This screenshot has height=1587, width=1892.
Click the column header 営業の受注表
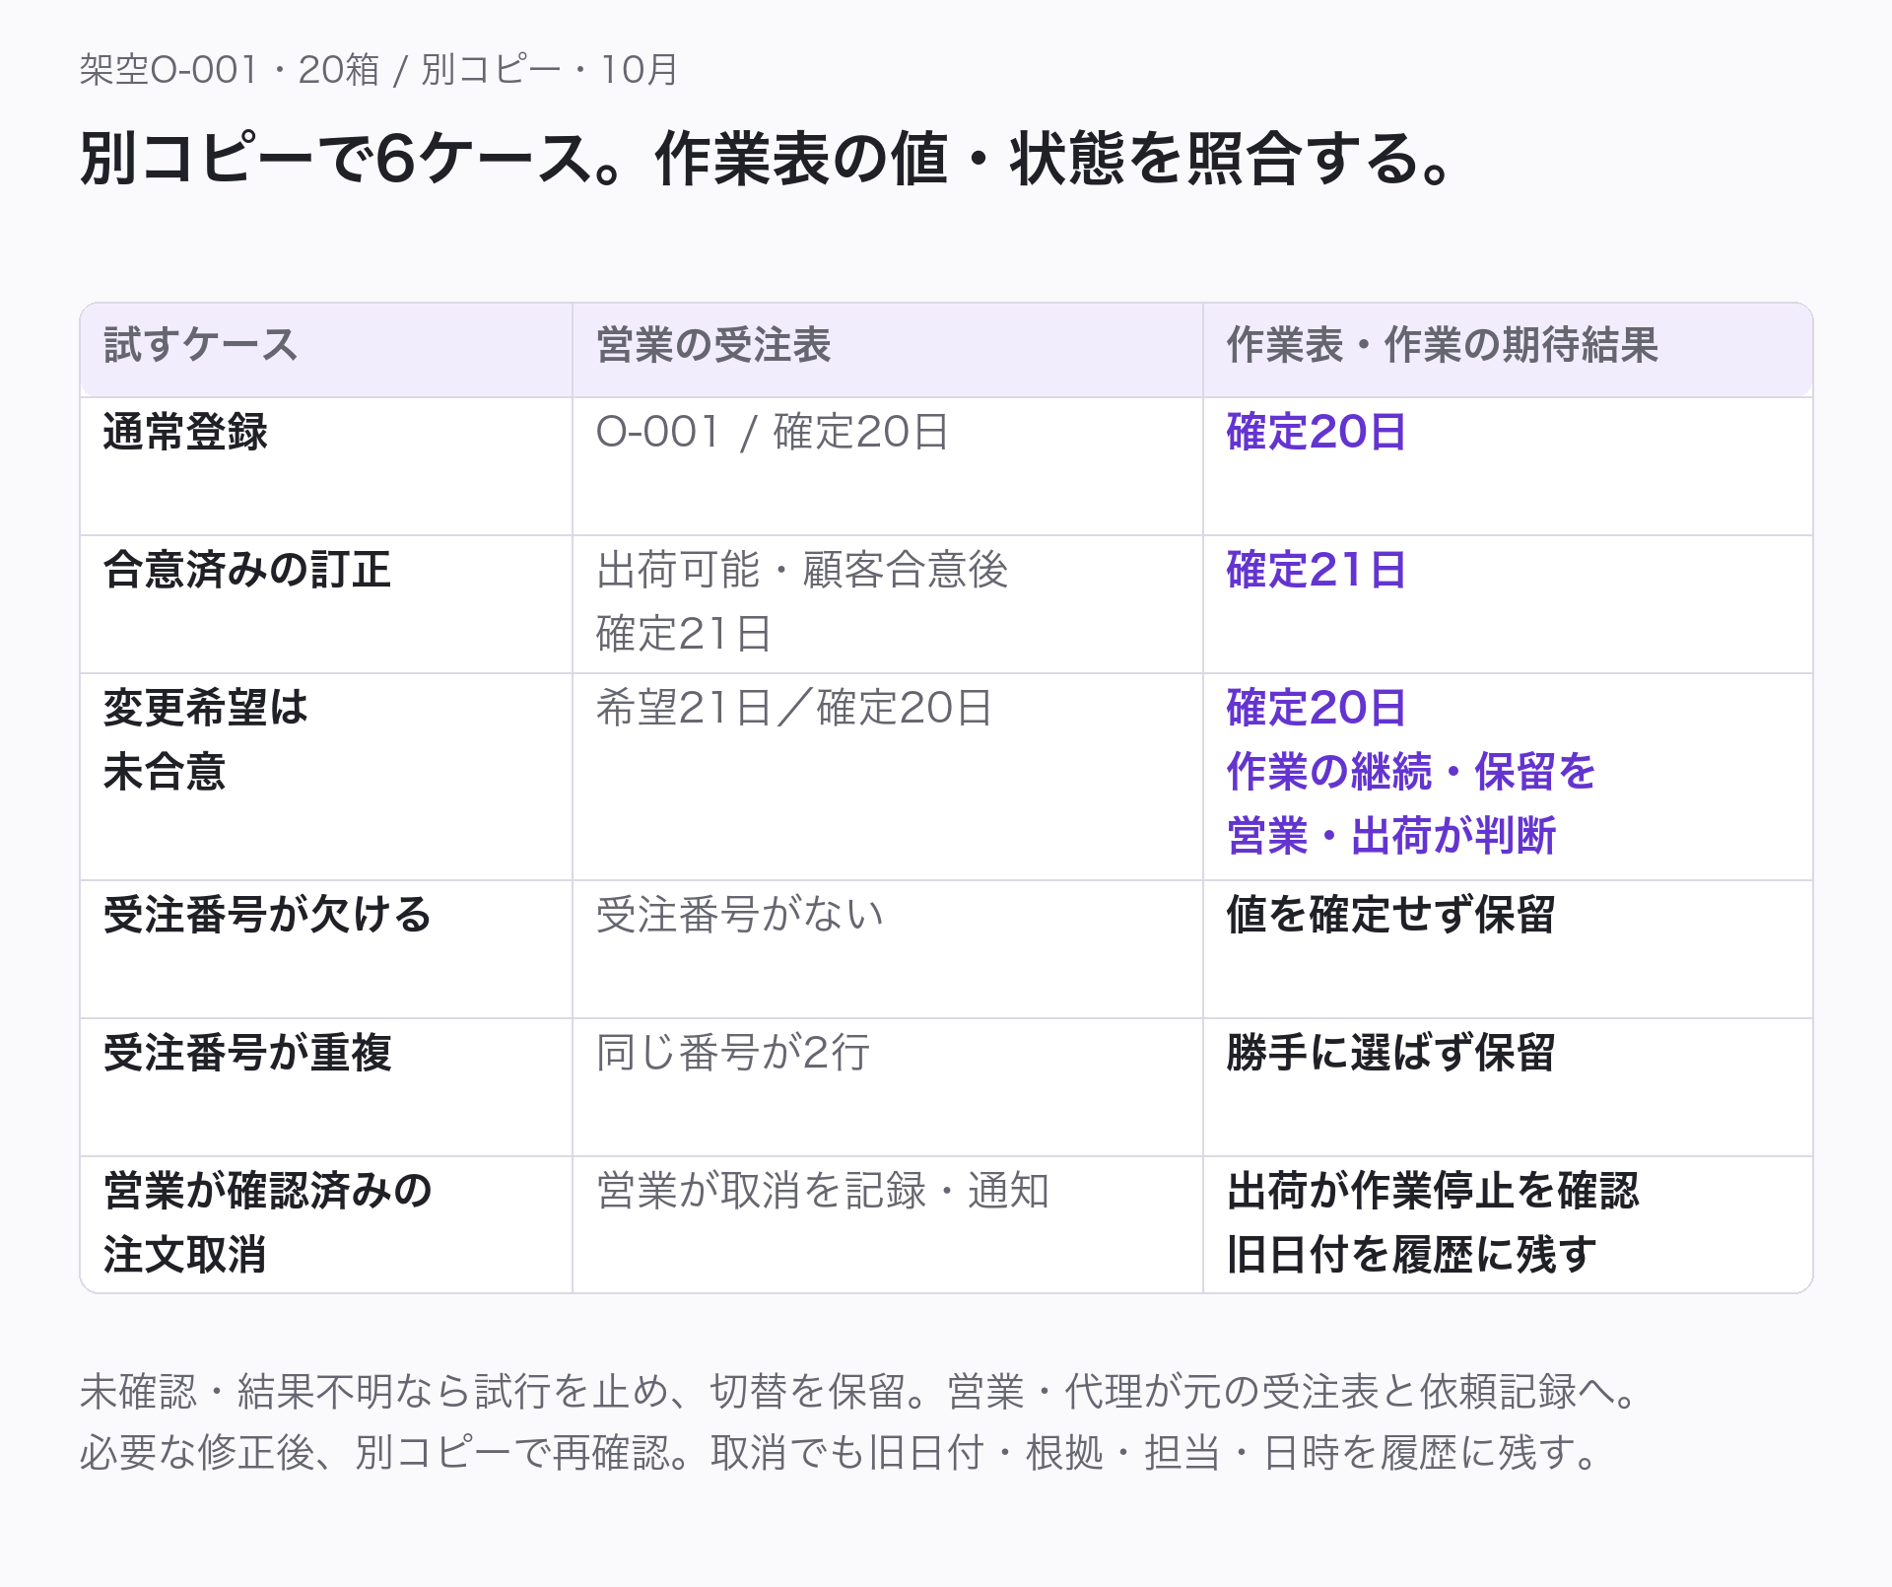(x=713, y=345)
